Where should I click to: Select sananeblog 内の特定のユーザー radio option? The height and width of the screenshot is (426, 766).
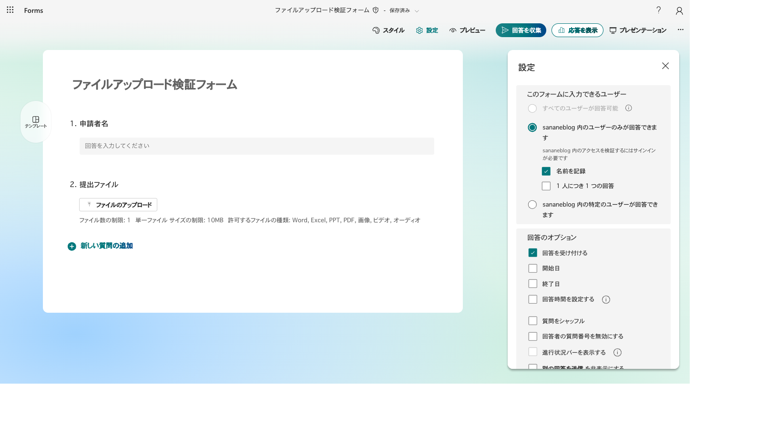click(532, 205)
